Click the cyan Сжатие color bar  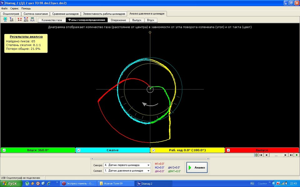(113, 150)
